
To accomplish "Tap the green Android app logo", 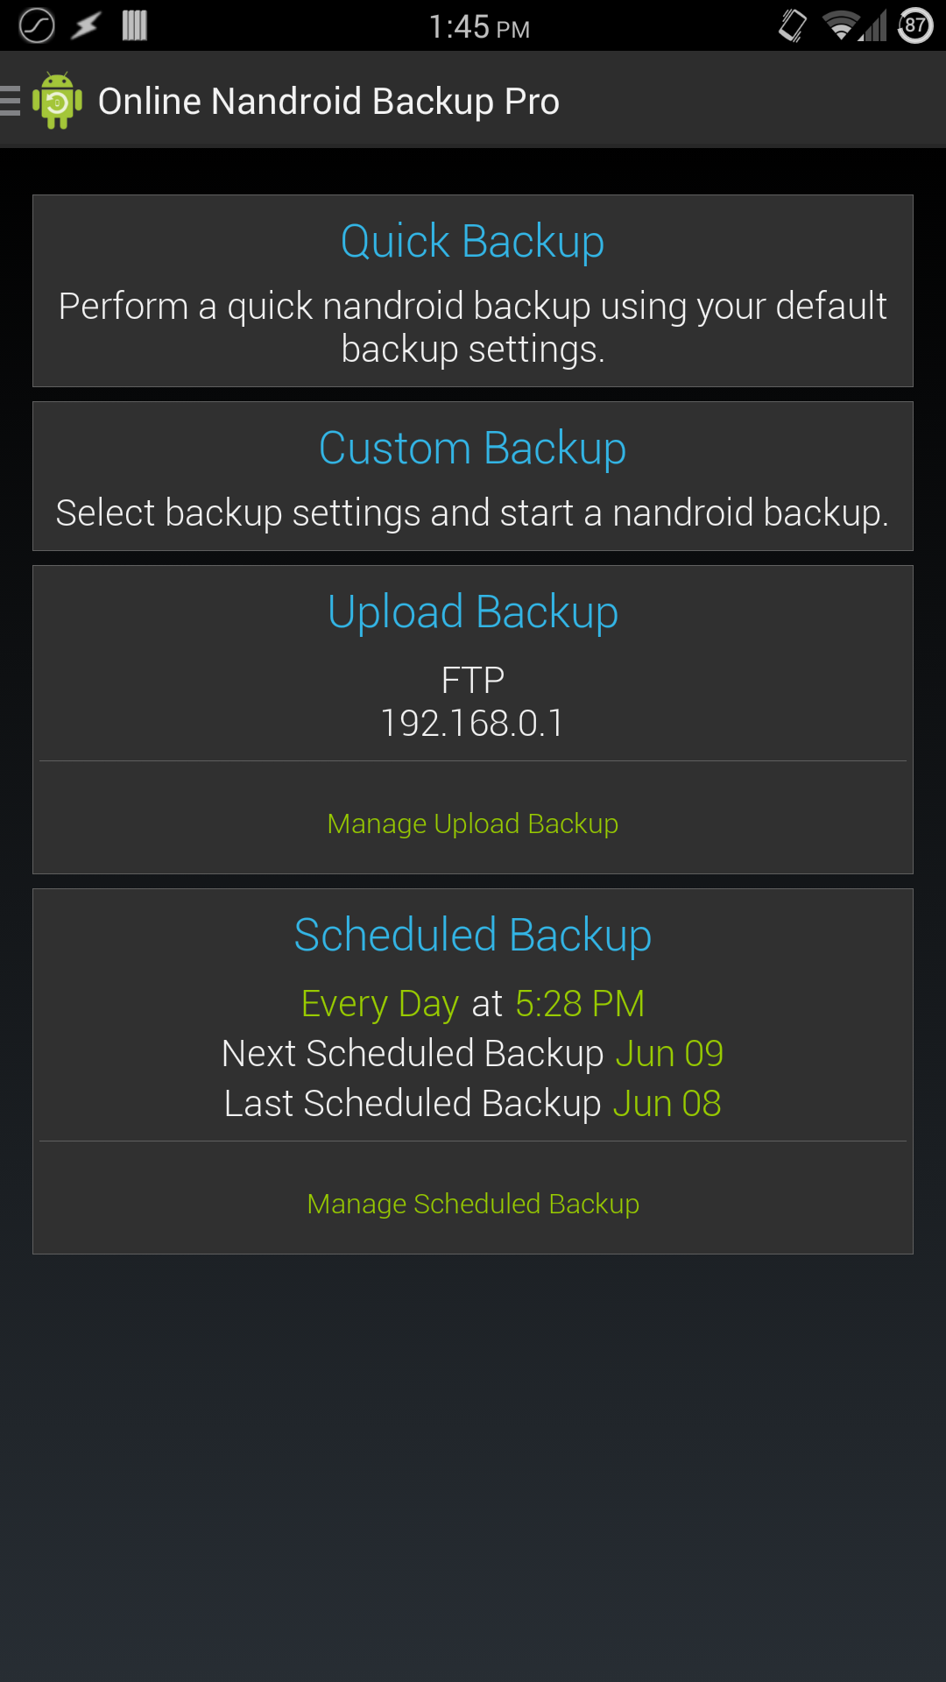I will 58,101.
